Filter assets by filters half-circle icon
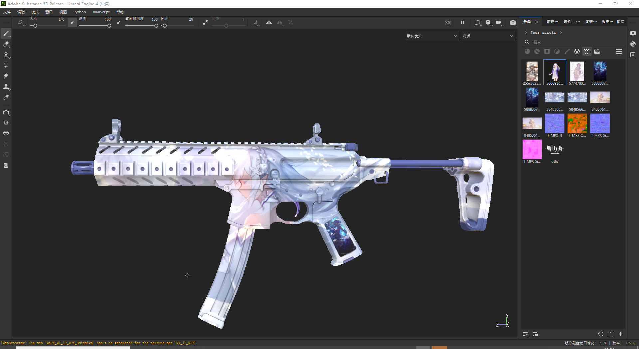Viewport: 639px width, 349px height. (557, 51)
